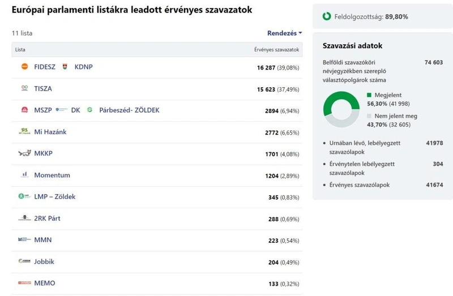Click the MKKP dog logo icon
The image size is (453, 296).
[24, 153]
